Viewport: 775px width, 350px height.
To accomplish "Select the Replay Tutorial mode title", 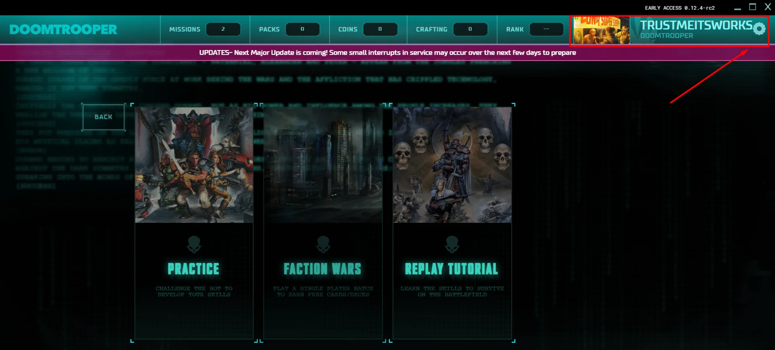I will 452,269.
